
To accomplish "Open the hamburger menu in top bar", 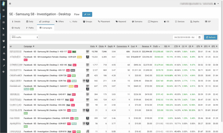I will (10, 4).
